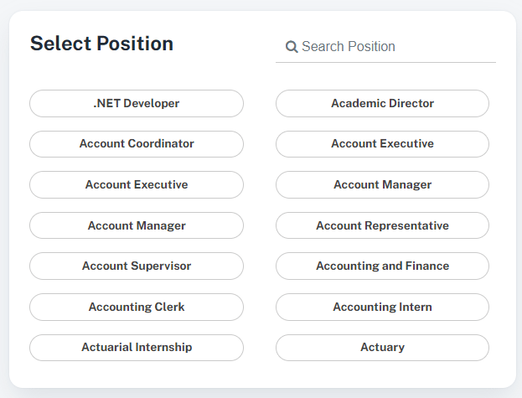Select the .NET Developer position
The height and width of the screenshot is (398, 522).
point(137,104)
